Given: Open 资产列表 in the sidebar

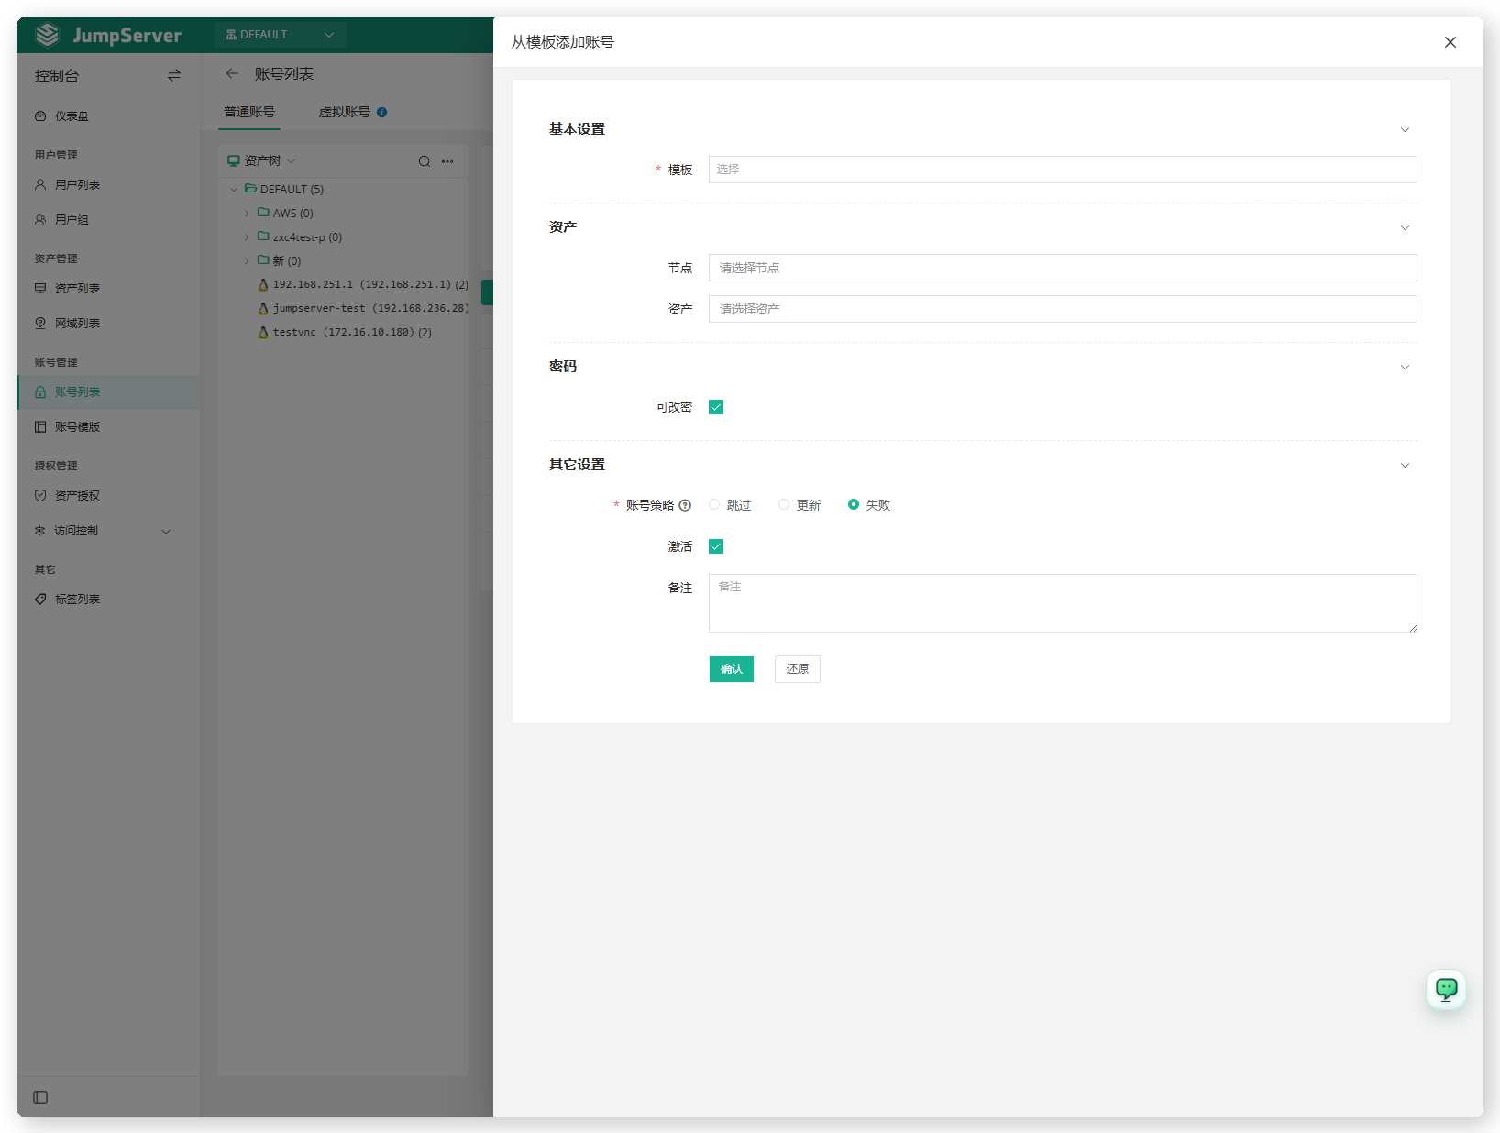Looking at the screenshot, I should coord(108,289).
